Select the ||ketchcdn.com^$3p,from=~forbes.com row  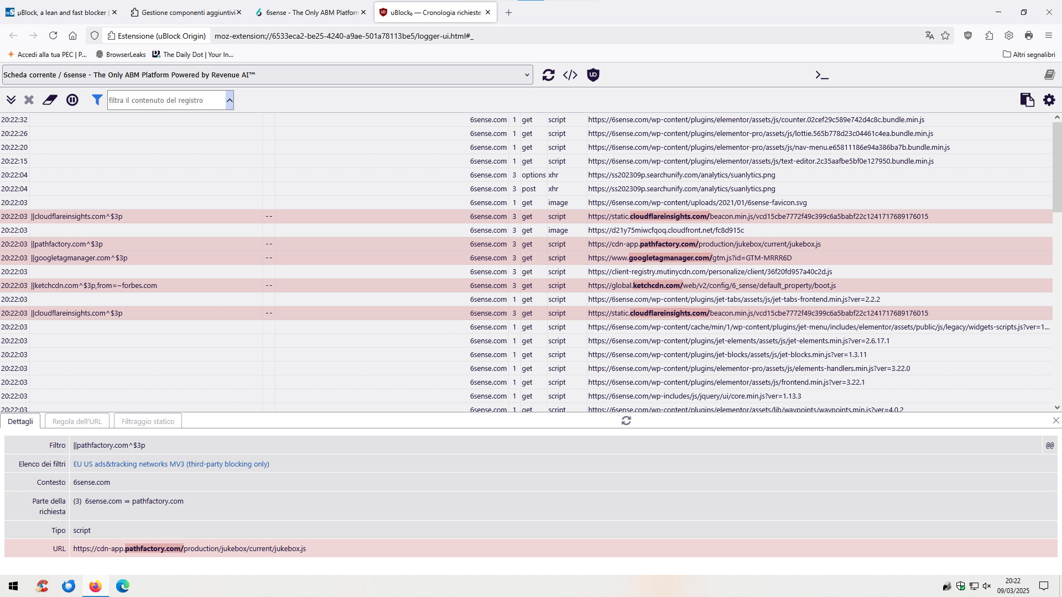[526, 286]
